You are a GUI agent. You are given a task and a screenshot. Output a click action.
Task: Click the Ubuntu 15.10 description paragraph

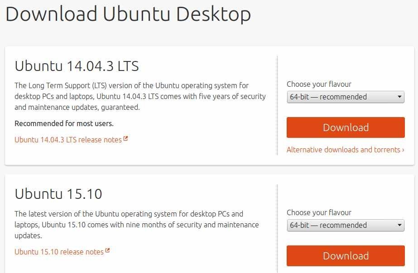point(136,225)
